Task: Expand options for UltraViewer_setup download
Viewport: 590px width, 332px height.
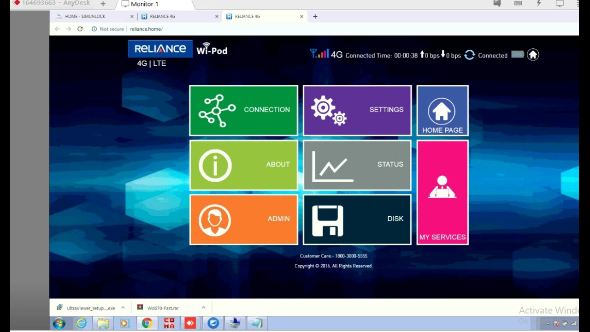Action: point(122,307)
